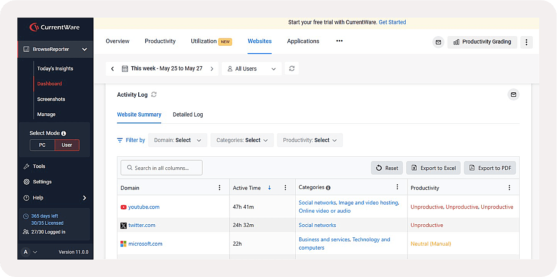Viewport: 557px width, 277px height.
Task: Expand the All Users dropdown
Action: [x=252, y=69]
